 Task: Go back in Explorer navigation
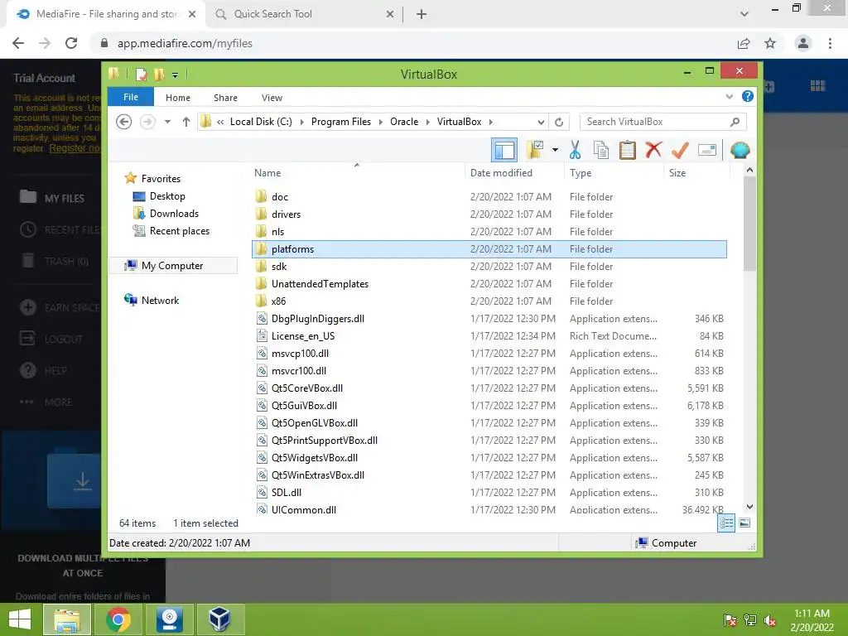pos(124,122)
